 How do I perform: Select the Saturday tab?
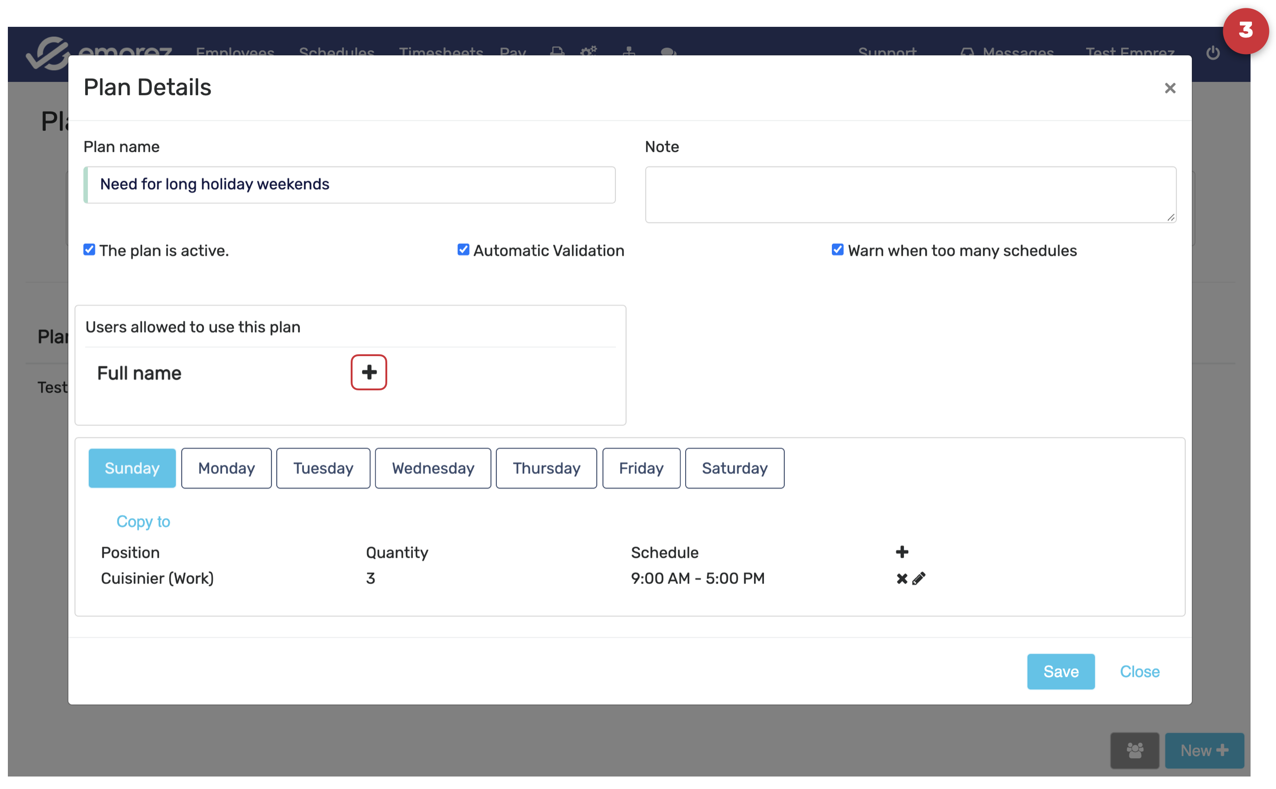tap(734, 468)
